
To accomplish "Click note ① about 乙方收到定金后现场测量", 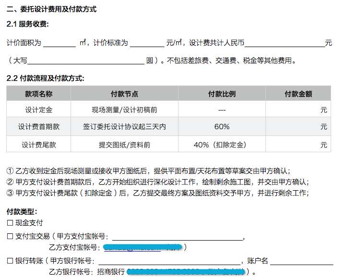I will click(x=148, y=171).
